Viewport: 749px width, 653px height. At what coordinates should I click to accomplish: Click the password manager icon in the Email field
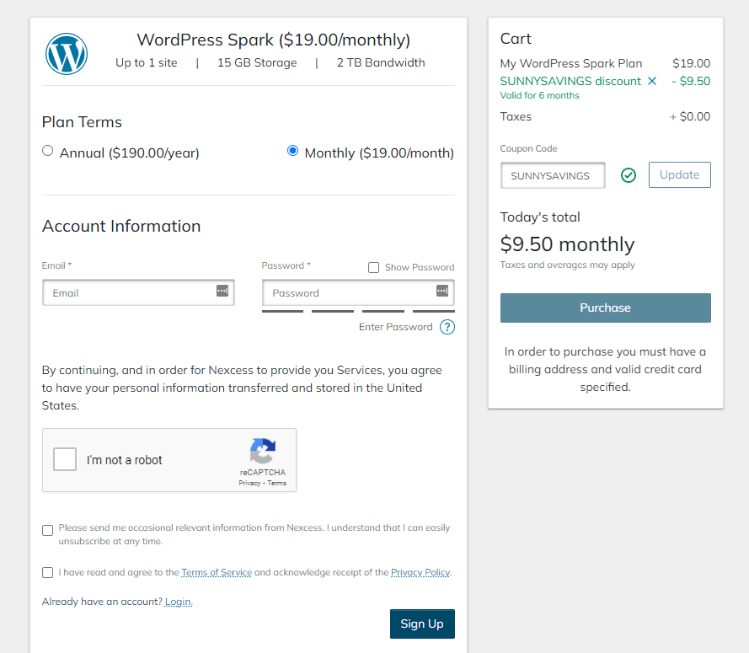tap(222, 291)
